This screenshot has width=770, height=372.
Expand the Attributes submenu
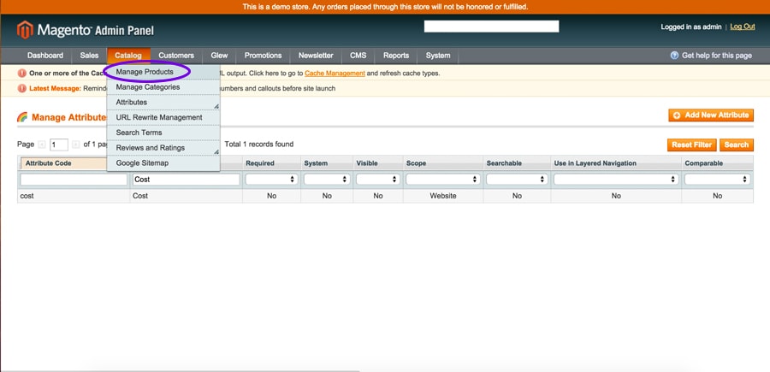163,102
